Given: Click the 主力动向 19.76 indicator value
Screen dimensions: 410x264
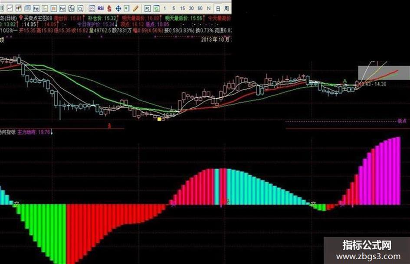Looking at the screenshot, I should [34, 132].
